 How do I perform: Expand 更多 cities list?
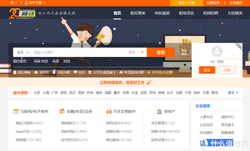click(x=233, y=93)
